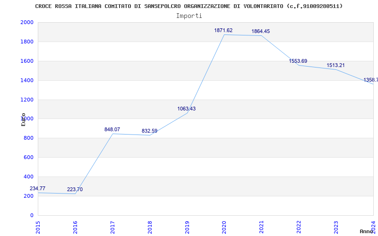Click the data label 1871.62
The image size is (378, 236).
tap(223, 30)
